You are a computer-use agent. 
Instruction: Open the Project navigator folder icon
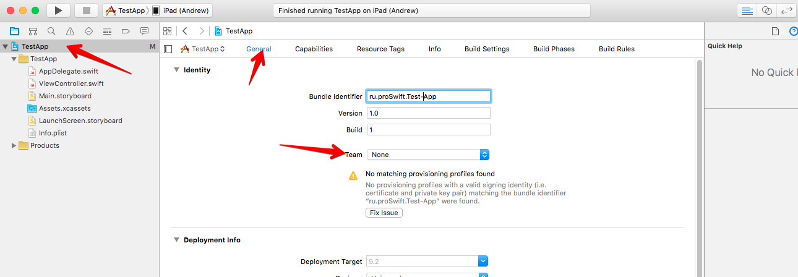pos(14,31)
